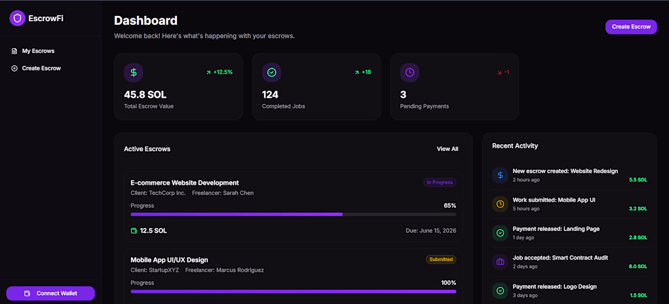Click Client: TechCorp Inc. text
The width and height of the screenshot is (669, 304).
coord(158,193)
